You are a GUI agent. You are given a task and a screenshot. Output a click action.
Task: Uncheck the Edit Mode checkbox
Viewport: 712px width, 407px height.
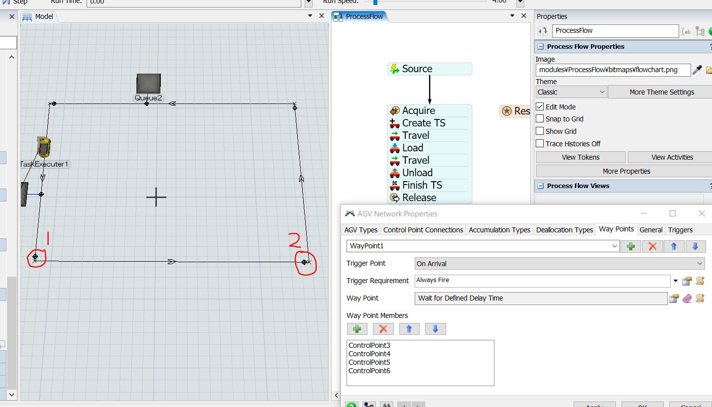pyautogui.click(x=540, y=107)
